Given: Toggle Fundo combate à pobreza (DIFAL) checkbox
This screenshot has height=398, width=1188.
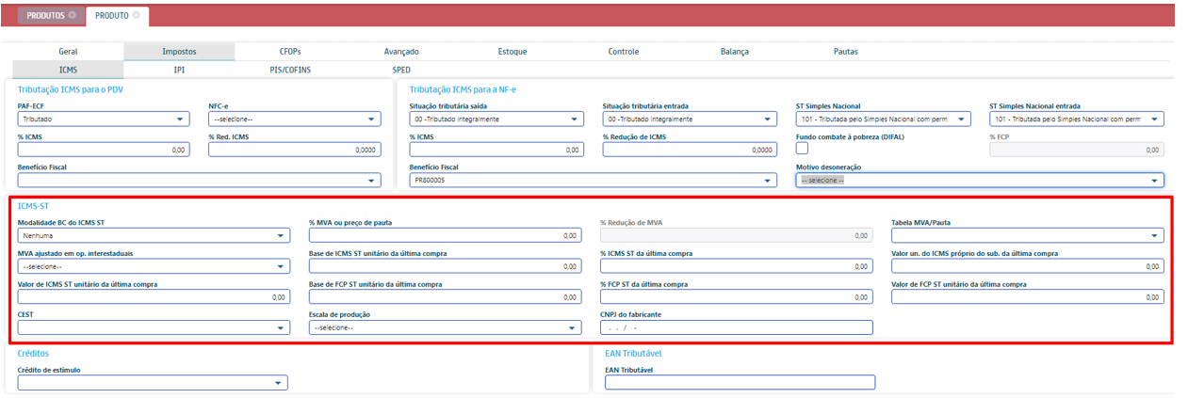Looking at the screenshot, I should pos(802,148).
